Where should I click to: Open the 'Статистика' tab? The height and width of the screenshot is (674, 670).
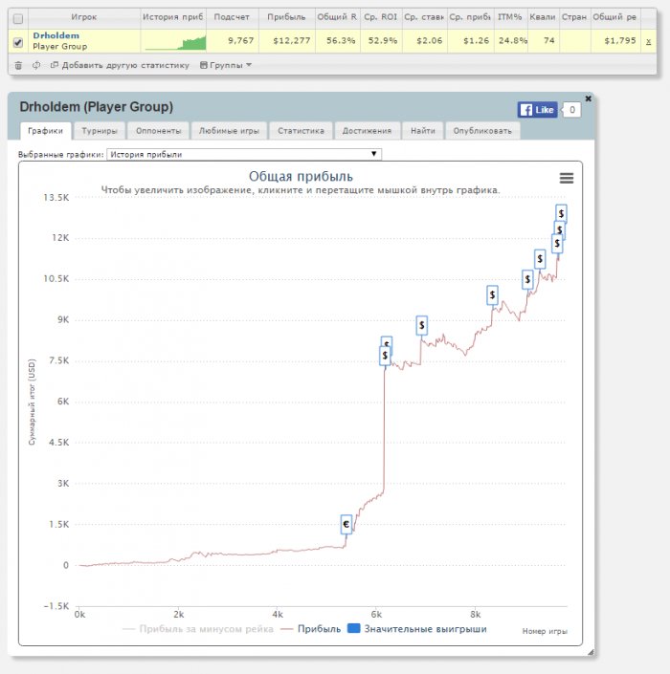301,131
